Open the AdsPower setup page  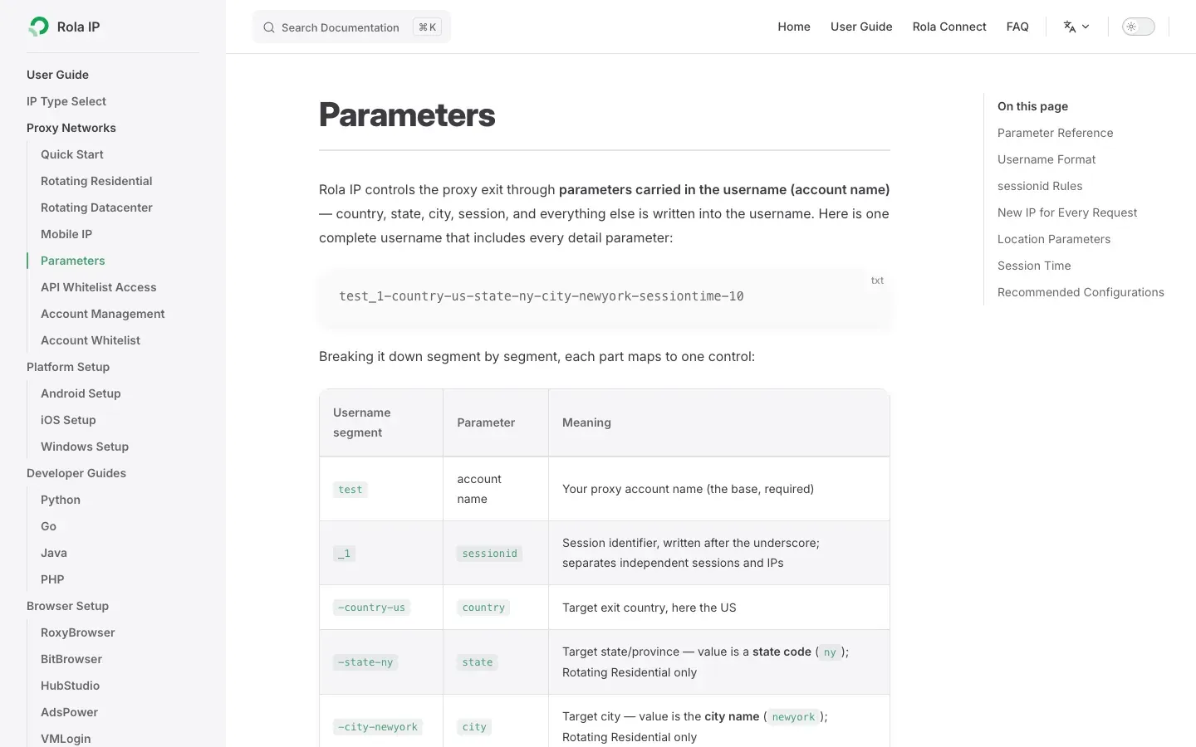pyautogui.click(x=70, y=712)
